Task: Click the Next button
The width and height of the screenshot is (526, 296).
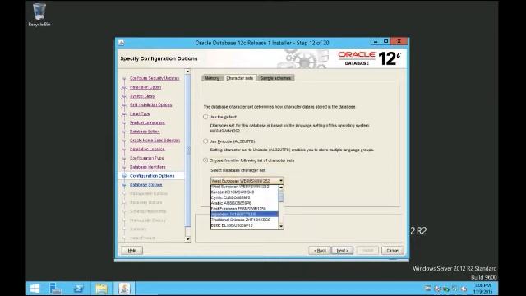Action: point(342,250)
